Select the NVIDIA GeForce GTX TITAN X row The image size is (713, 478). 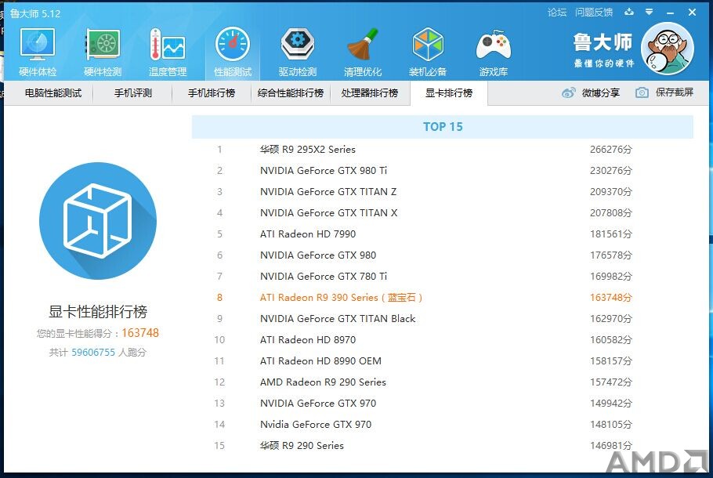(x=443, y=213)
